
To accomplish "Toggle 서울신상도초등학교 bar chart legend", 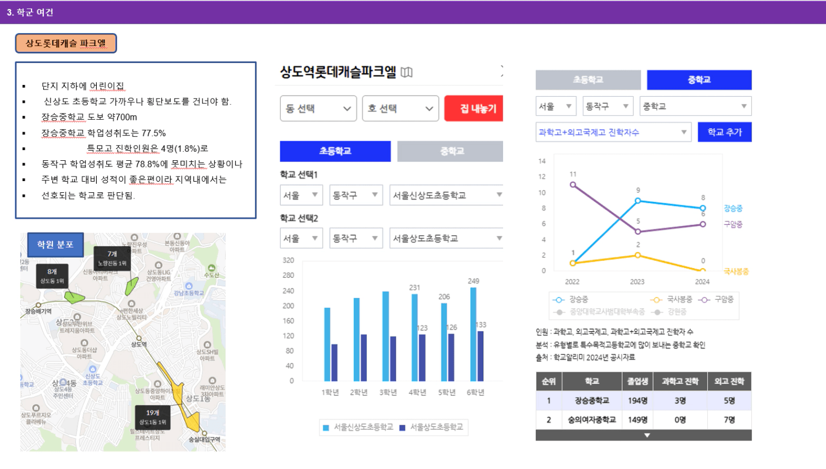I will coord(358,427).
